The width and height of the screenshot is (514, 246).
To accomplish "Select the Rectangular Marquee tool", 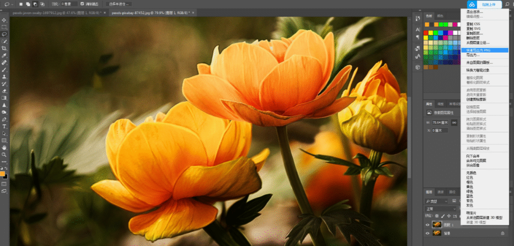I will click(4, 27).
